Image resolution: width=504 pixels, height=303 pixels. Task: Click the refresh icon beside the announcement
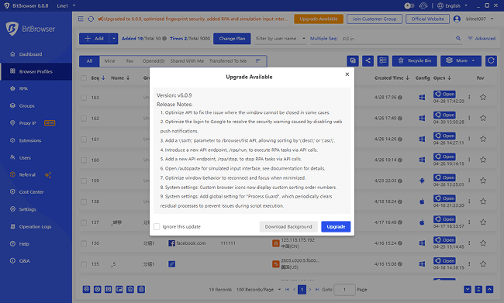tap(91, 19)
